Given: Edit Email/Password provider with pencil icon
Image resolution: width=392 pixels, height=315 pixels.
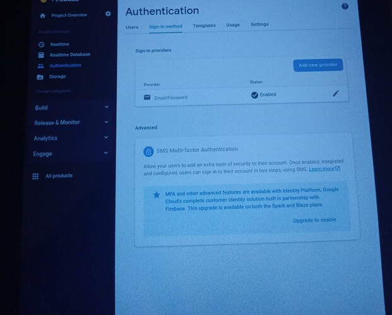Looking at the screenshot, I should tap(335, 94).
